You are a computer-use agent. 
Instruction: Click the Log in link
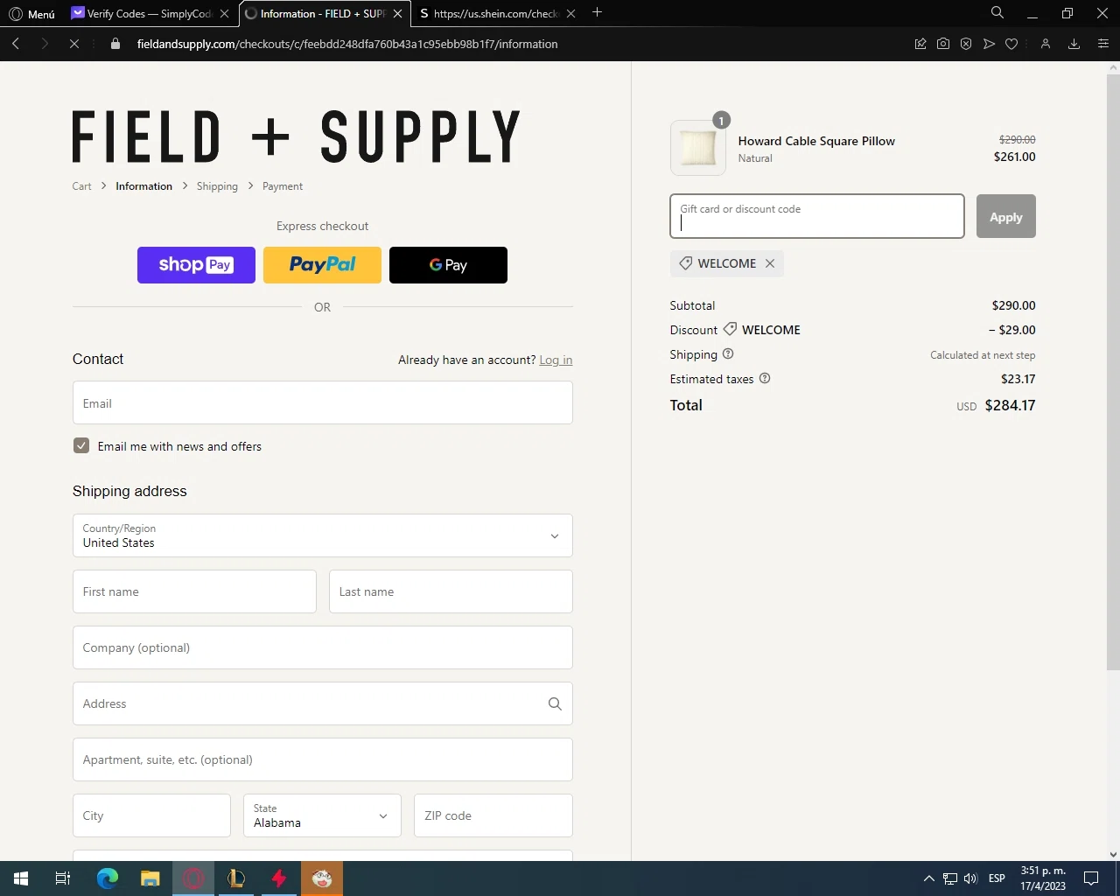pyautogui.click(x=556, y=360)
